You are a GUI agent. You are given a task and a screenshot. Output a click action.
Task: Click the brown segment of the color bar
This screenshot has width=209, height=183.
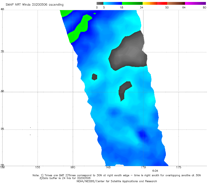coord(176,3)
